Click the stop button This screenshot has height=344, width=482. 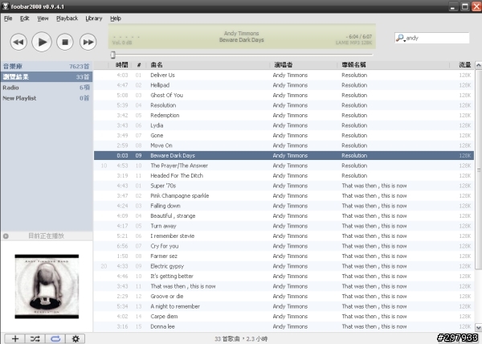pyautogui.click(x=65, y=42)
